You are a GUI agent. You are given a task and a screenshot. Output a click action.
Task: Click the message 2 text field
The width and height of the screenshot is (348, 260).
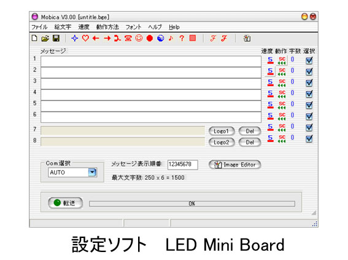pos(151,73)
